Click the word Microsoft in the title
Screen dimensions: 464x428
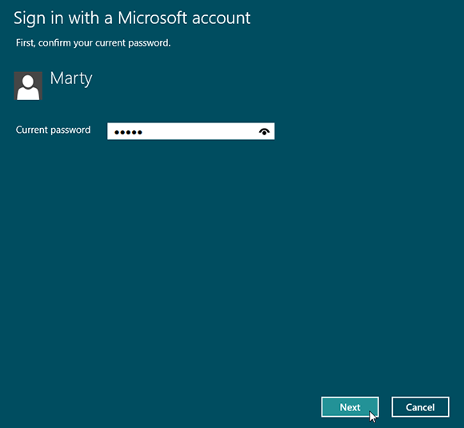tap(152, 18)
